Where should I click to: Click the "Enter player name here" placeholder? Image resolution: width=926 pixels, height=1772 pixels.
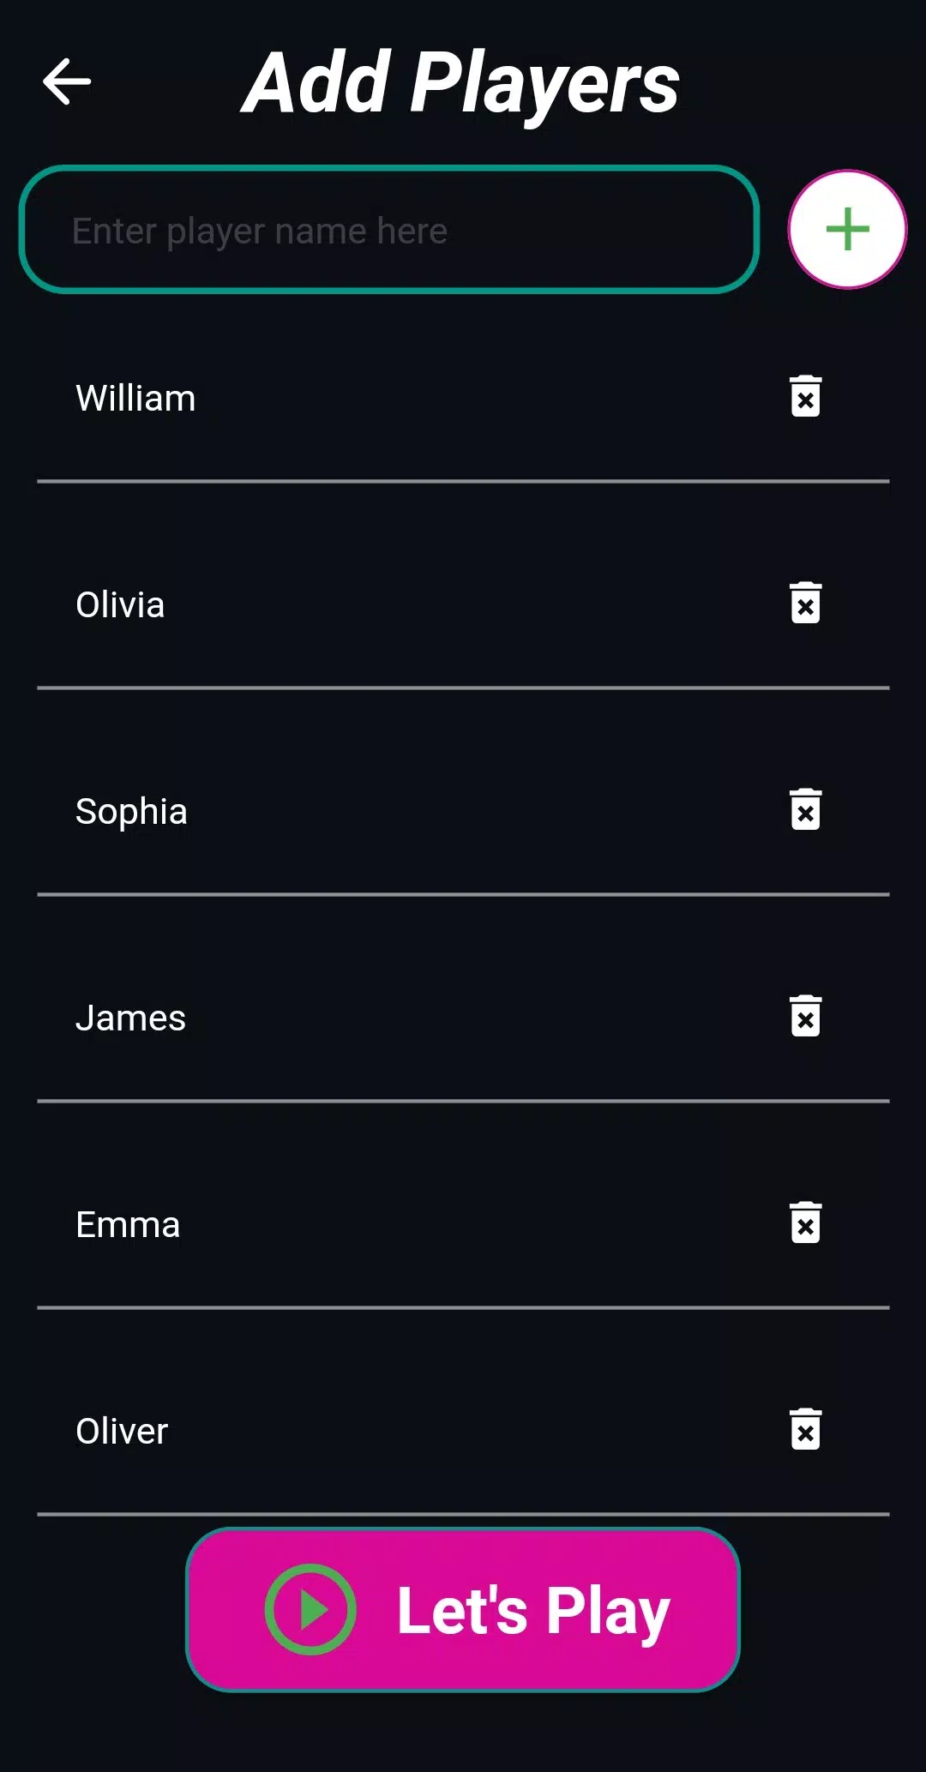[x=259, y=231]
